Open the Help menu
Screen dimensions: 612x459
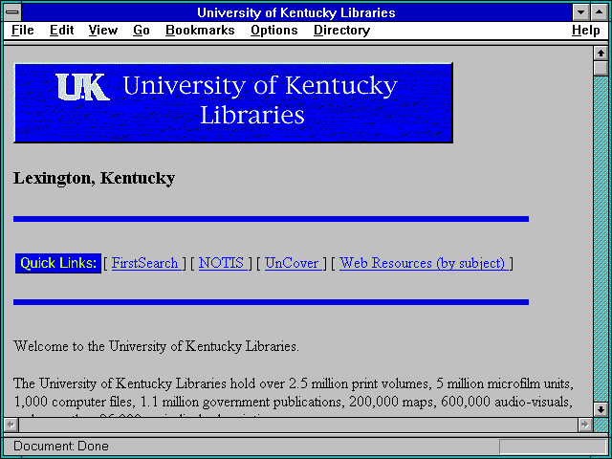[586, 30]
